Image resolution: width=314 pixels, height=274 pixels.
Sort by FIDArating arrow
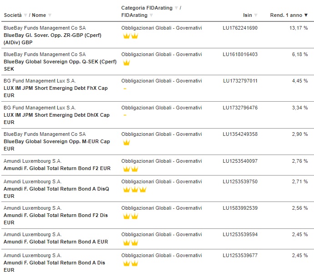pos(151,15)
